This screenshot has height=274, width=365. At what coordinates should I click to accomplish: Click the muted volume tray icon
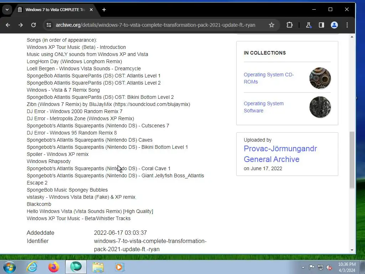[x=329, y=267]
